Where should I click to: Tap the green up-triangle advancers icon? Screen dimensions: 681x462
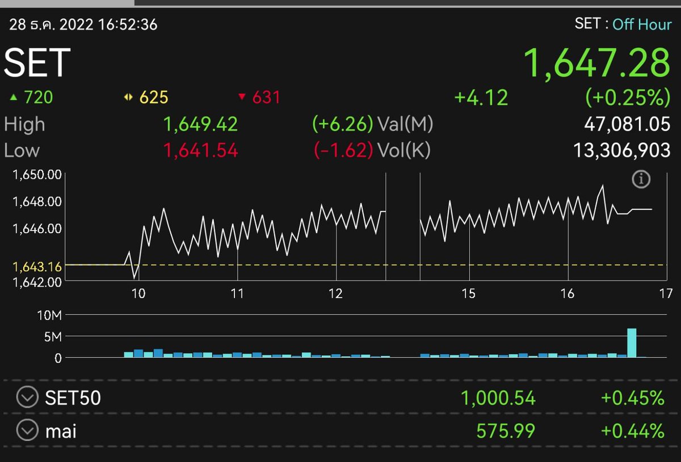pyautogui.click(x=13, y=97)
